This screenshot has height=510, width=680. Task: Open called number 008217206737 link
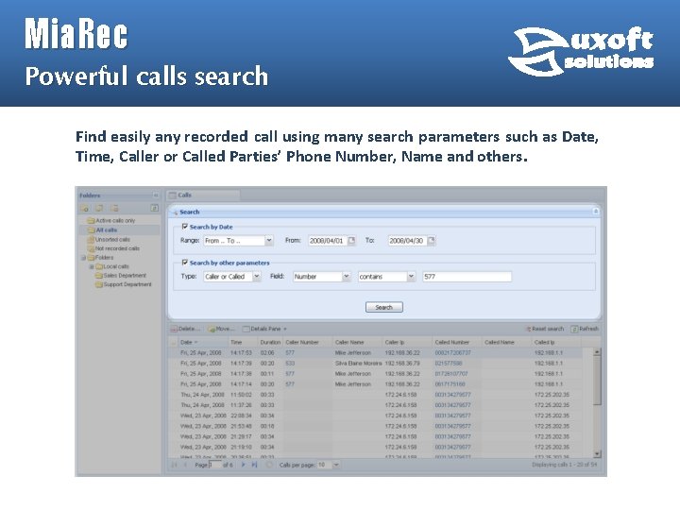coord(452,352)
